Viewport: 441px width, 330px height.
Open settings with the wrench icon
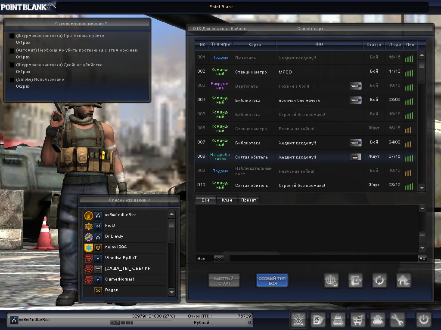point(398,320)
